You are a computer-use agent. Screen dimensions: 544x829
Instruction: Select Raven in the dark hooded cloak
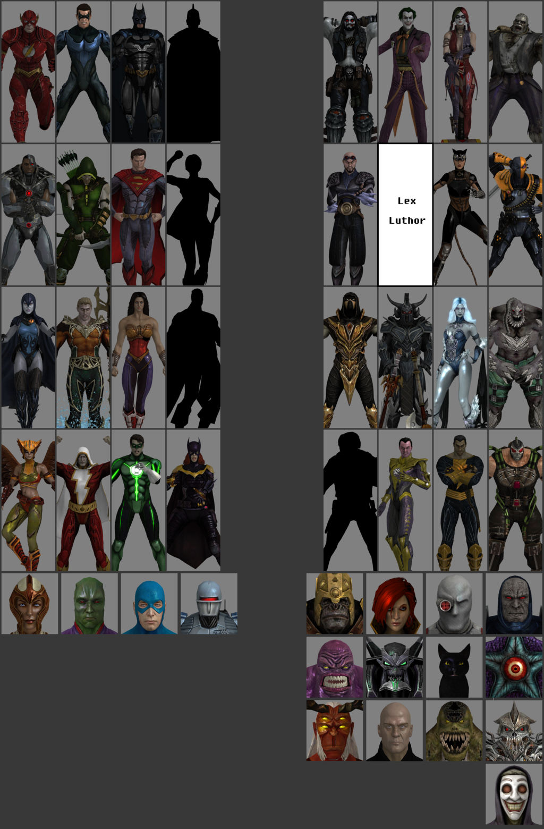[x=28, y=358]
